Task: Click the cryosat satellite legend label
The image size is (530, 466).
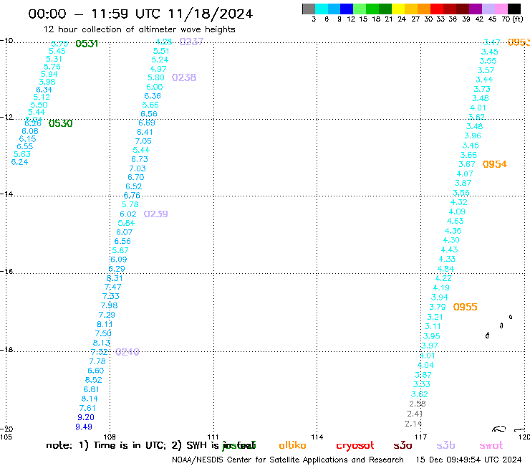Action: (355, 446)
